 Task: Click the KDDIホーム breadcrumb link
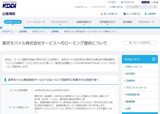click(8, 32)
